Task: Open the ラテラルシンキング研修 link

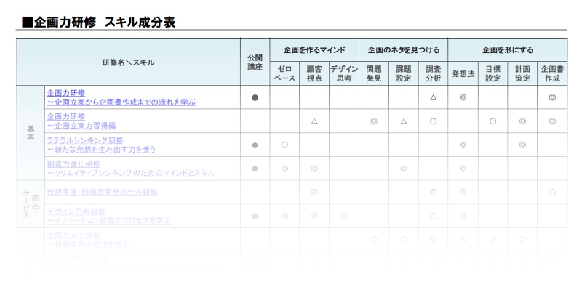Action: pyautogui.click(x=101, y=145)
